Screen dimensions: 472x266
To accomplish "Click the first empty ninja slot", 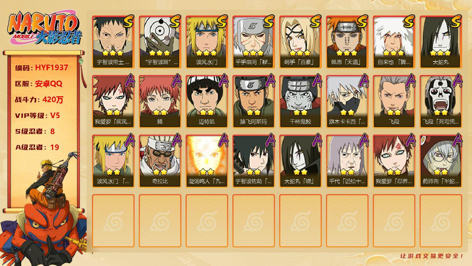I will pos(113,221).
